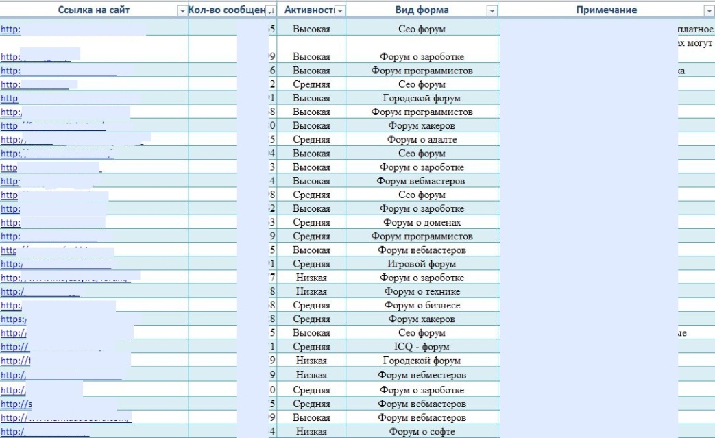Click 'Средняя' activity in the Форум о адалте row
Screen dimensions: 715x438
point(311,140)
